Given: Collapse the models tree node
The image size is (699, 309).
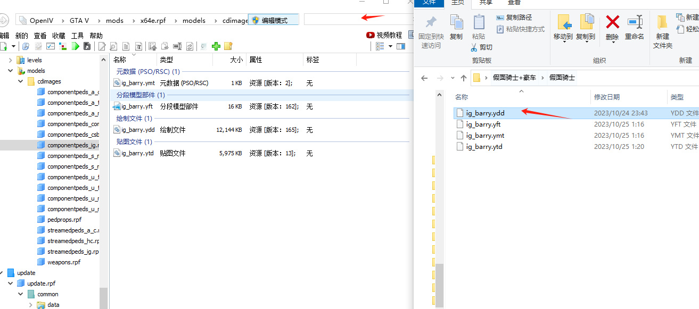Looking at the screenshot, I should [11, 71].
